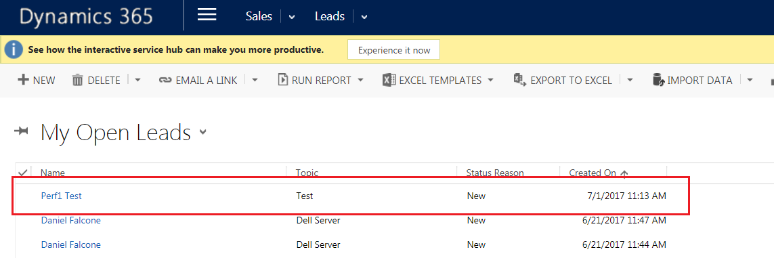Click the DELETE command label
Screen dimensions: 774x258
(104, 81)
